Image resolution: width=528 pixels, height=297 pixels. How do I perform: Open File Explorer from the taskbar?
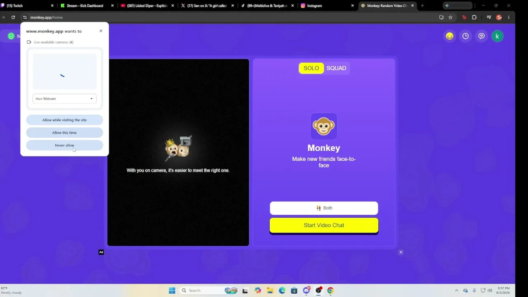click(x=270, y=290)
